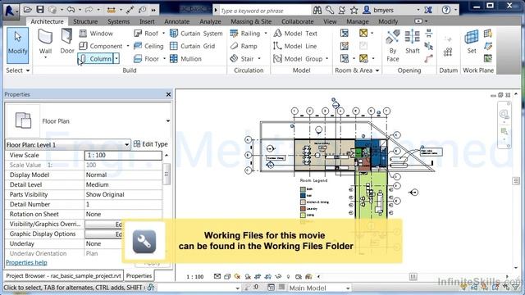Image resolution: width=525 pixels, height=295 pixels.
Task: Select the Model Line tool
Action: coord(294,46)
